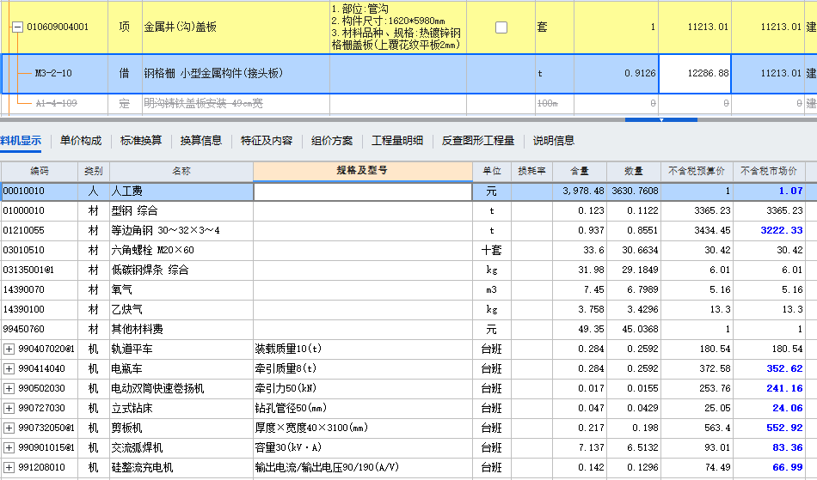Expand the 立式钻床 row 990727030
The height and width of the screenshot is (480, 817).
tap(9, 408)
